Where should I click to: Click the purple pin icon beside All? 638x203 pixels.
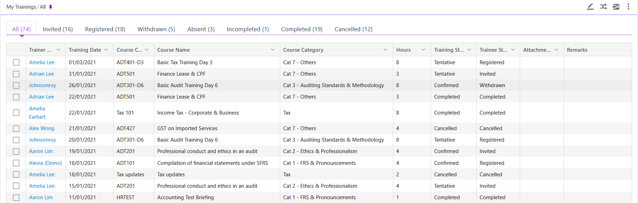coord(51,7)
